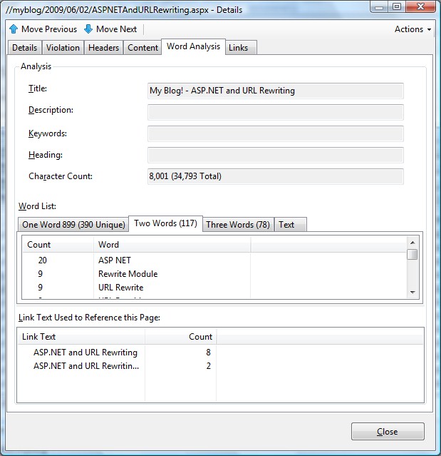Click word list scroll down arrow
This screenshot has height=456, width=441.
413,293
